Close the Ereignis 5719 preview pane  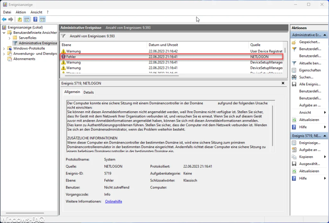[x=283, y=83]
